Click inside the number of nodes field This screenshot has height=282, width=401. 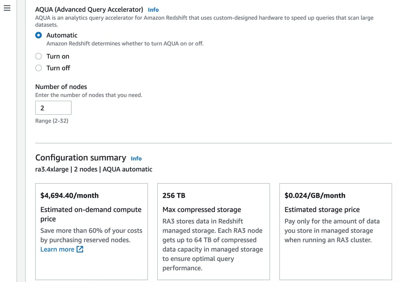pyautogui.click(x=53, y=108)
